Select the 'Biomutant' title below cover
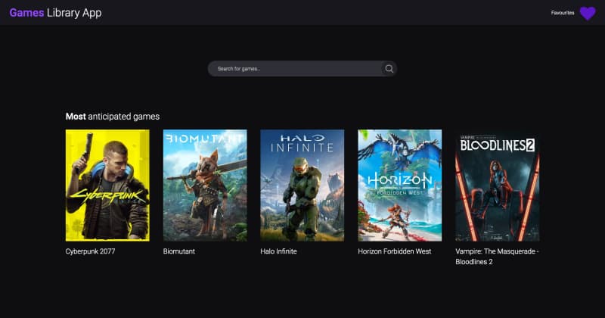Screen dimensions: 605x318 click(x=179, y=251)
